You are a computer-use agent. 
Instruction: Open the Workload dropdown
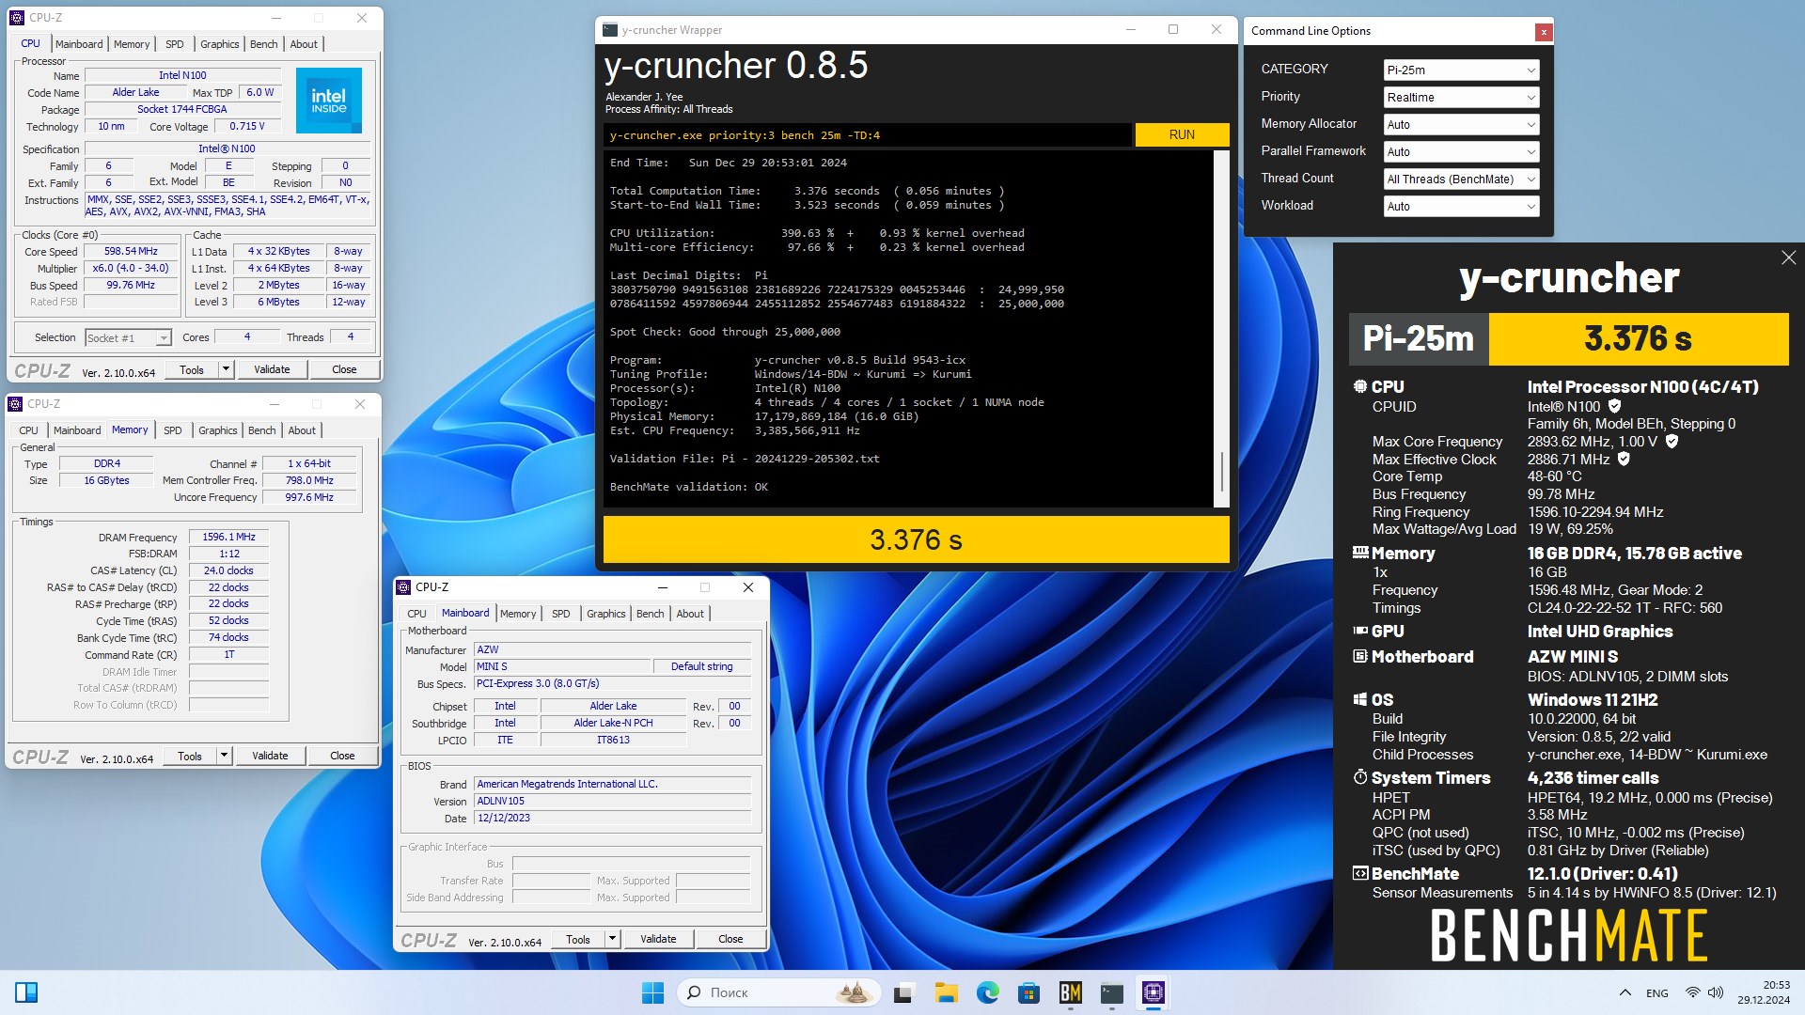click(1461, 207)
